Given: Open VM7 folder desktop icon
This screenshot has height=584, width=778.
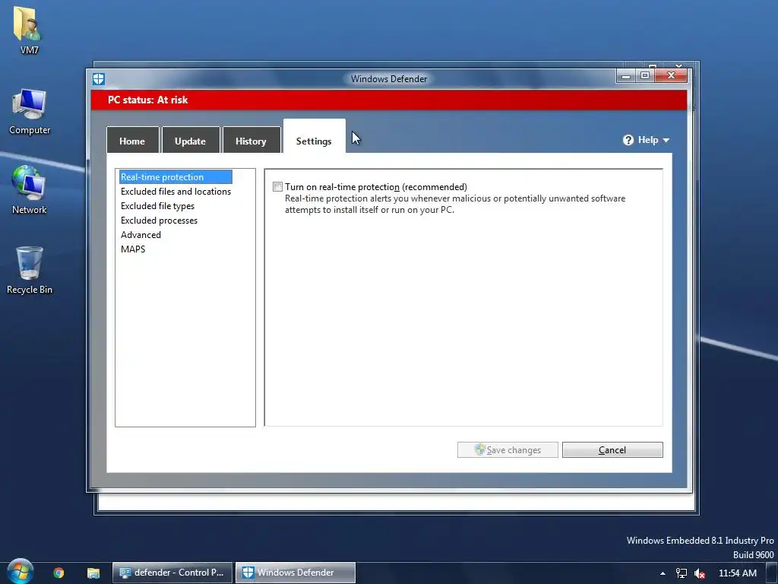Looking at the screenshot, I should (29, 30).
